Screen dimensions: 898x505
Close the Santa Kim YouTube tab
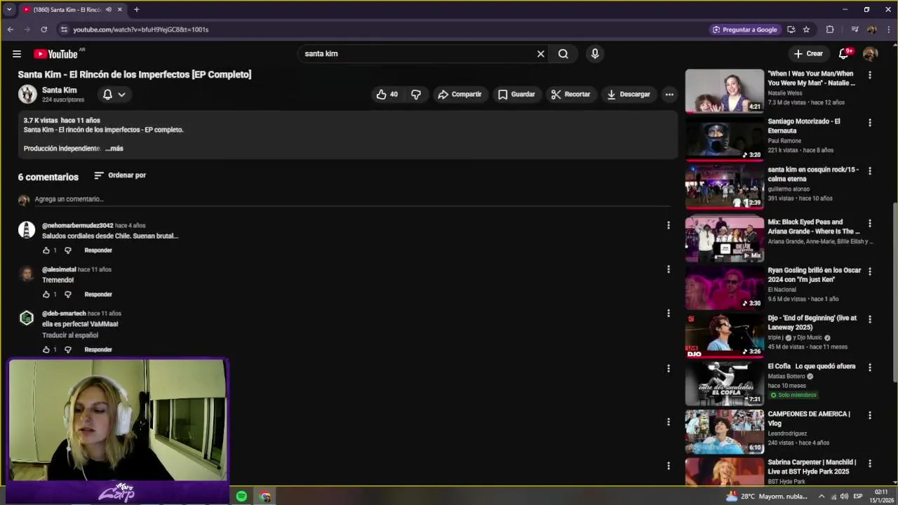coord(120,10)
